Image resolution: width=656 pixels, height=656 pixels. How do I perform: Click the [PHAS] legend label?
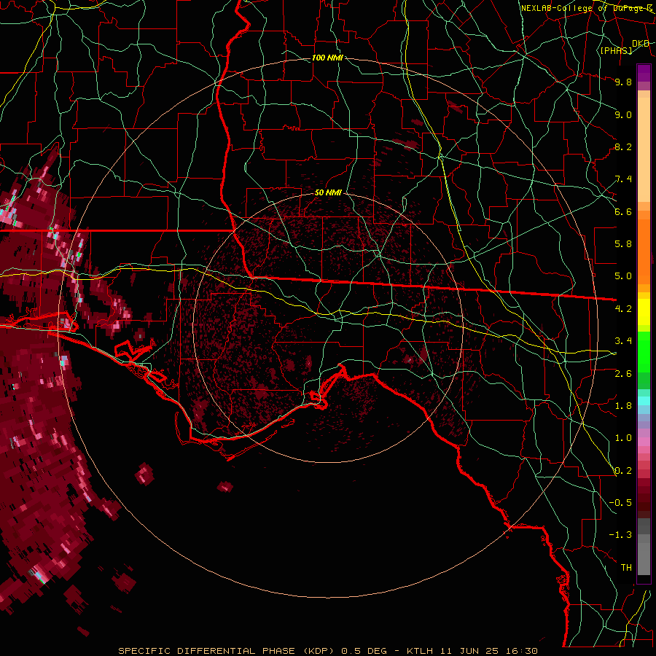(x=616, y=50)
